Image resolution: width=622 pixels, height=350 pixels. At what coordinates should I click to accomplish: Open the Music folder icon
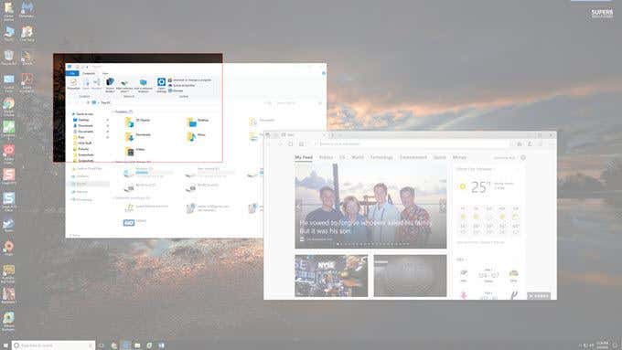coord(191,137)
